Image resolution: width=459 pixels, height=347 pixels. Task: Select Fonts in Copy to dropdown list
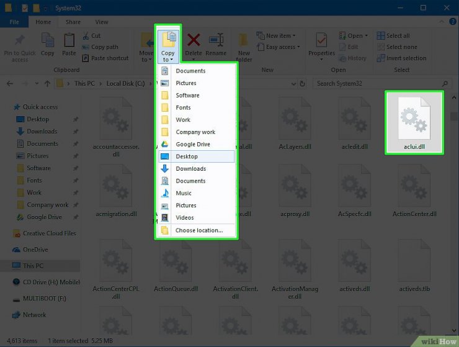click(x=197, y=107)
